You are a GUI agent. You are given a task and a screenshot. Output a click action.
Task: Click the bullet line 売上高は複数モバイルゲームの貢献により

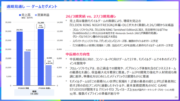pos(105,21)
